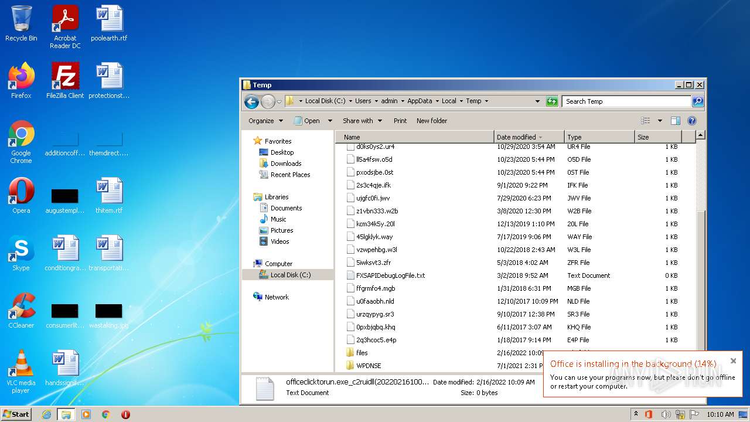This screenshot has width=750, height=422.
Task: Expand the Users breadcrumb arrow
Action: coord(376,101)
